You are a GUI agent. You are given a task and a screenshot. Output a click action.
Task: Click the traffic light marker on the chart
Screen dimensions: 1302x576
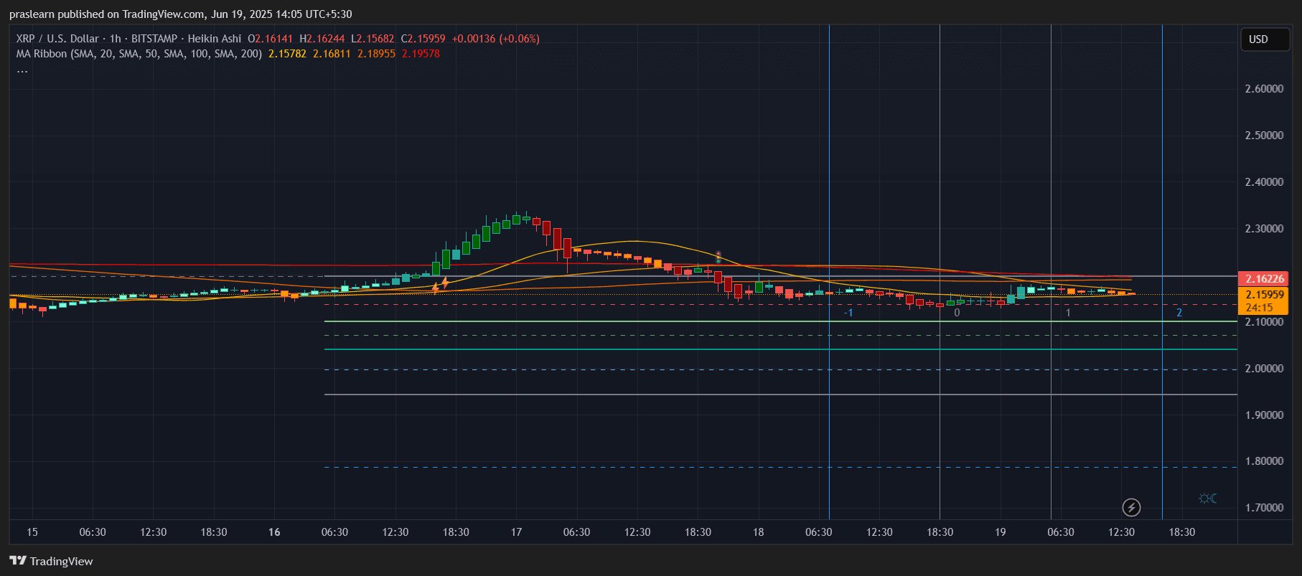718,257
